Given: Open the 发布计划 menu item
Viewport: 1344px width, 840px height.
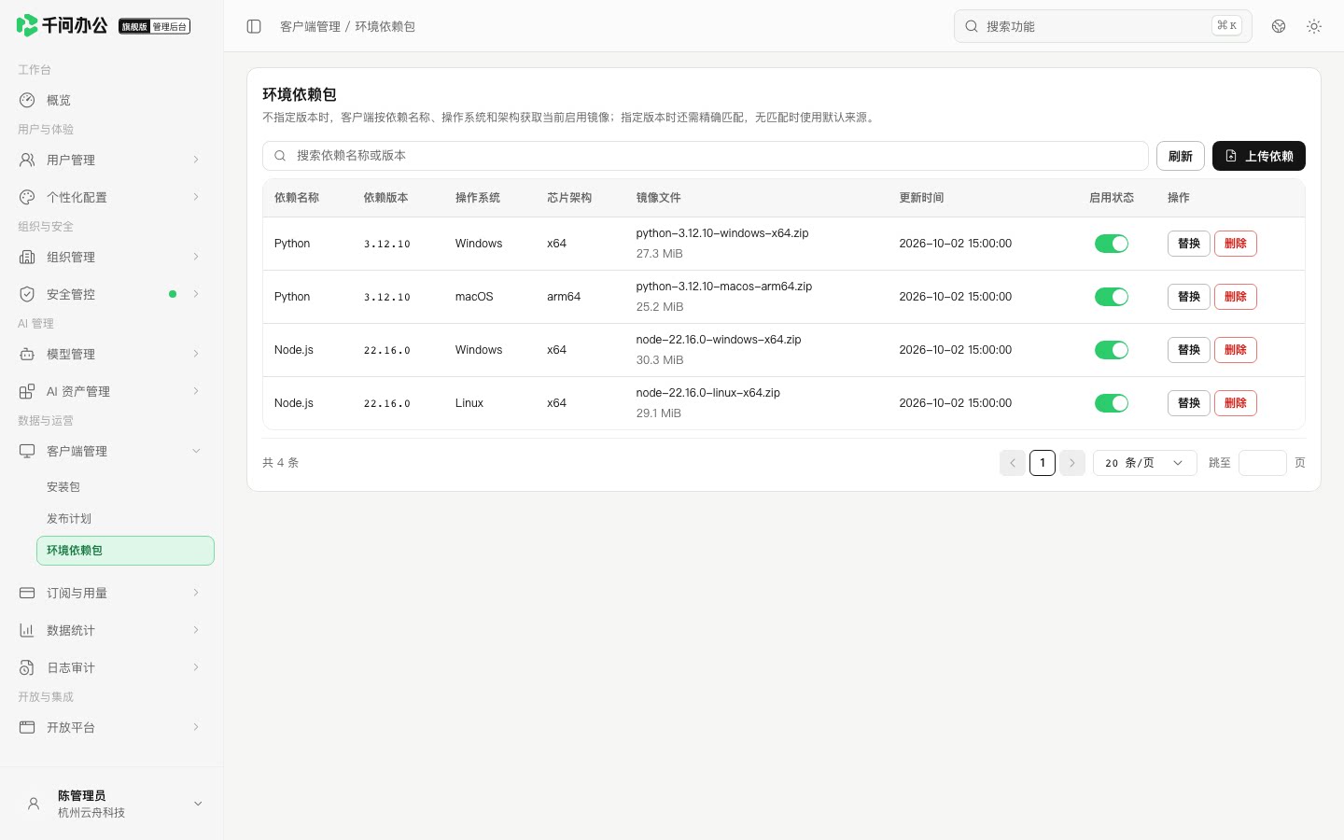Looking at the screenshot, I should pos(125,519).
